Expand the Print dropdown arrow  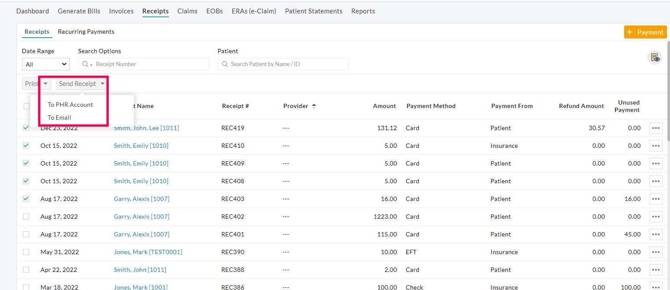click(x=45, y=84)
